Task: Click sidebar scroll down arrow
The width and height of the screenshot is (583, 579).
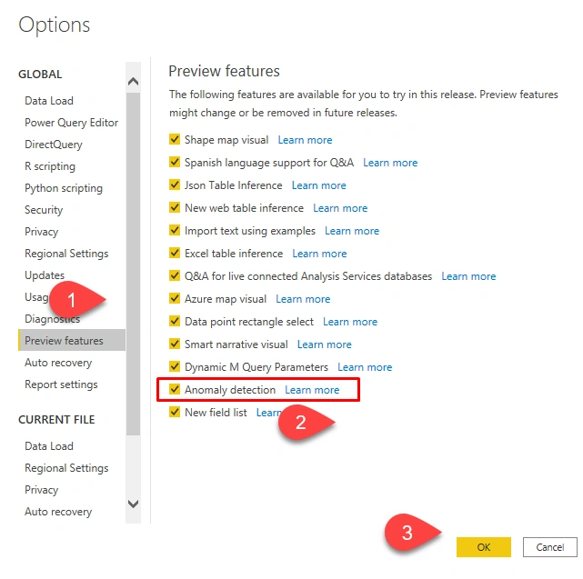Action: [133, 504]
